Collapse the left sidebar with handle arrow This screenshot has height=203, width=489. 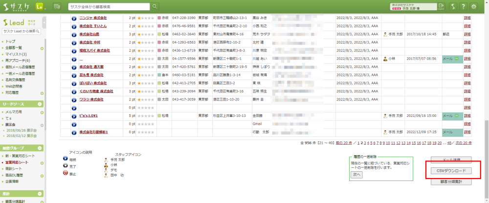[x=44, y=23]
